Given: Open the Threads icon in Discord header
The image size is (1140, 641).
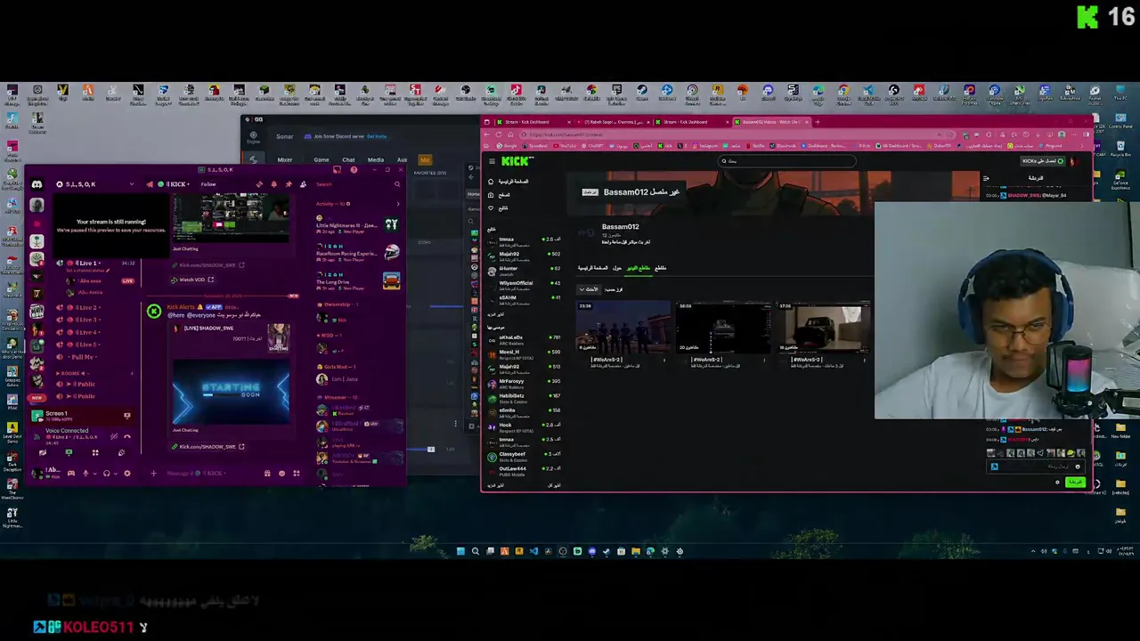Looking at the screenshot, I should [259, 184].
